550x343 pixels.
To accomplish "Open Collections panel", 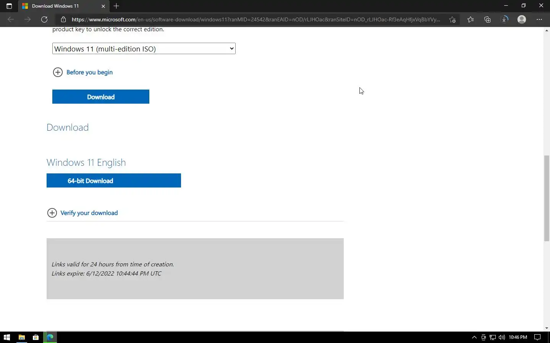I will click(x=487, y=19).
